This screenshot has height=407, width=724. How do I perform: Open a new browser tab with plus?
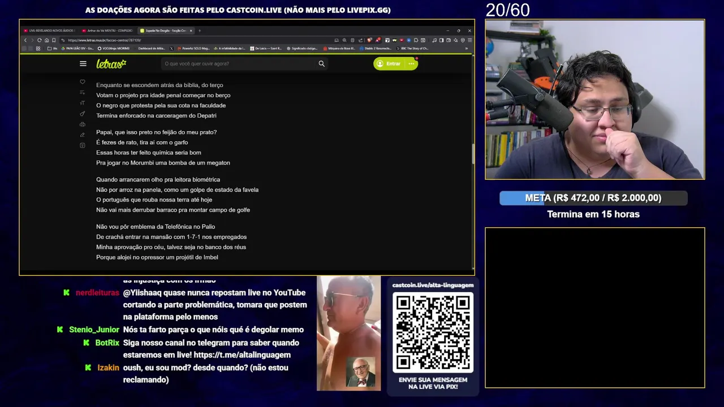pos(200,31)
